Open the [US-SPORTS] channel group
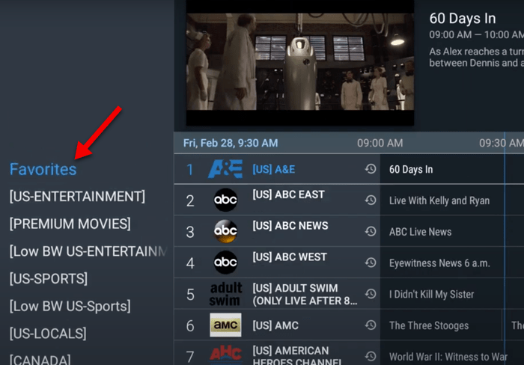This screenshot has width=524, height=365. [48, 278]
